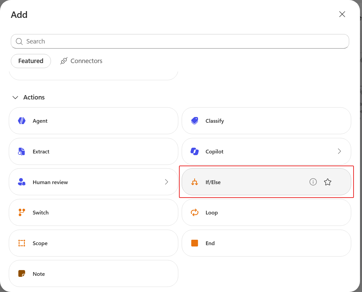Click the Agent action icon
The image size is (362, 292).
pyautogui.click(x=22, y=121)
